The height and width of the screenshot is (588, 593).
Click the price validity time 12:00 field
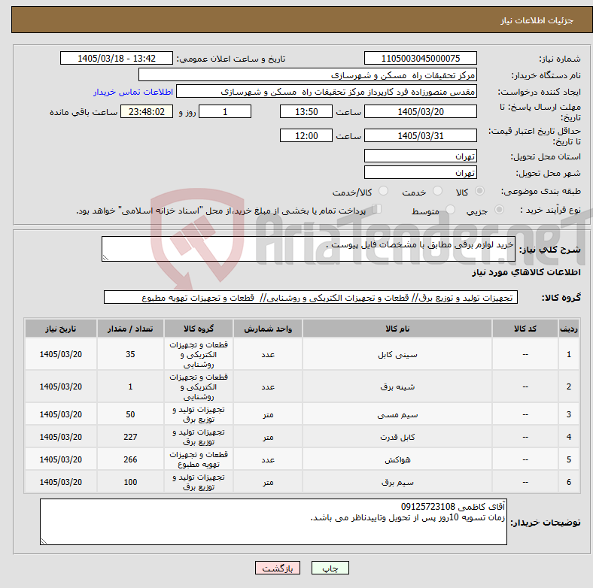pos(306,135)
